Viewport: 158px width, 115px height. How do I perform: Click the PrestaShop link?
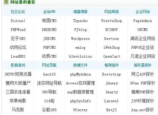(x=111, y=21)
